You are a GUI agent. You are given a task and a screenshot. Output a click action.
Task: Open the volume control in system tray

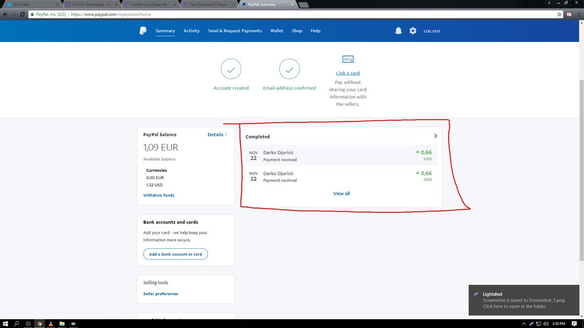click(545, 324)
